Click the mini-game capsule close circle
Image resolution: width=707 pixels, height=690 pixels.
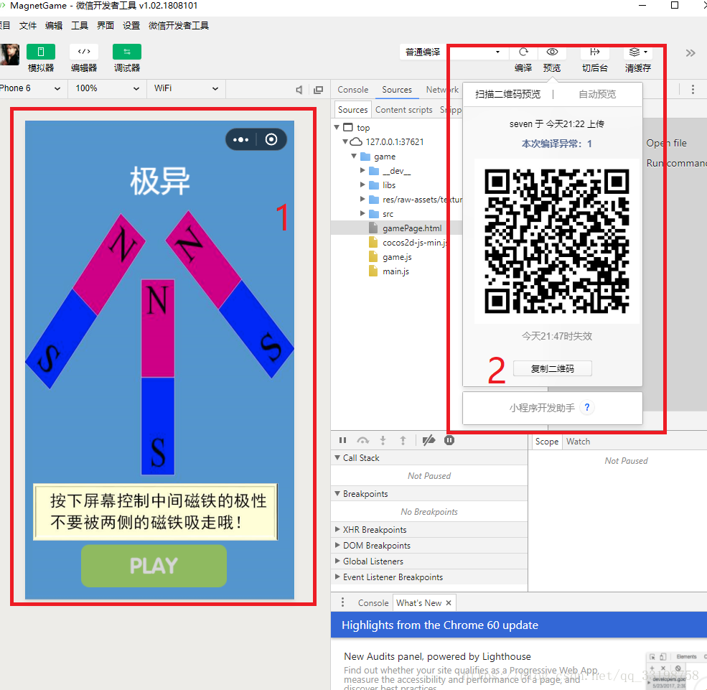click(271, 140)
